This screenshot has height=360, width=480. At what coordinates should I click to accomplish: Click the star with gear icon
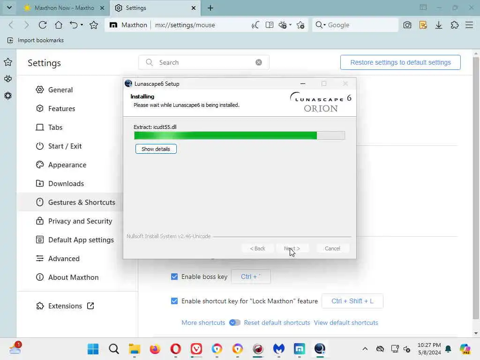pyautogui.click(x=300, y=25)
